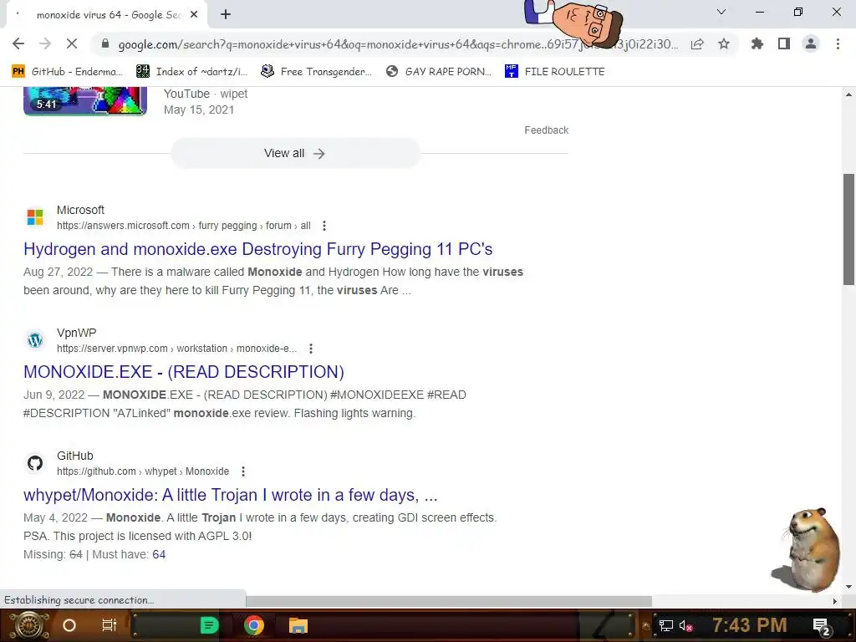Click the VpnWP site name text
Image resolution: width=856 pixels, height=642 pixels.
point(76,333)
